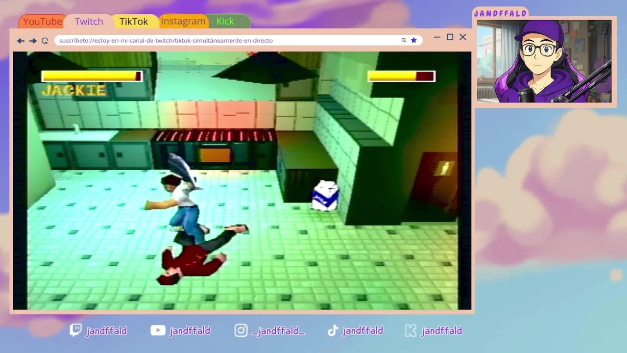Click the enemy health bar in the game
The width and height of the screenshot is (627, 353).
pos(401,76)
